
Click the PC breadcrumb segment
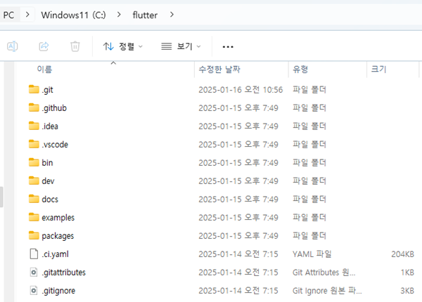point(8,15)
